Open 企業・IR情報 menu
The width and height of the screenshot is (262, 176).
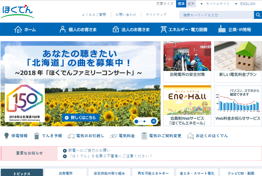click(235, 30)
